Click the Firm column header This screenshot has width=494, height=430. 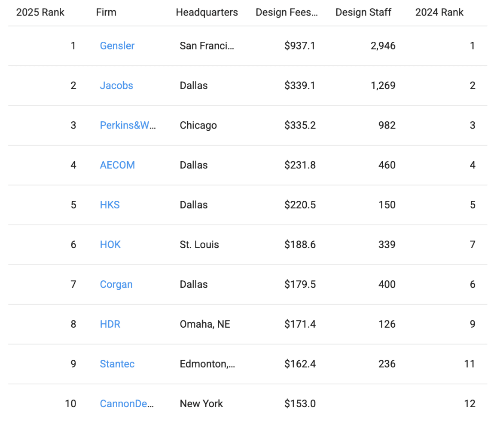106,12
